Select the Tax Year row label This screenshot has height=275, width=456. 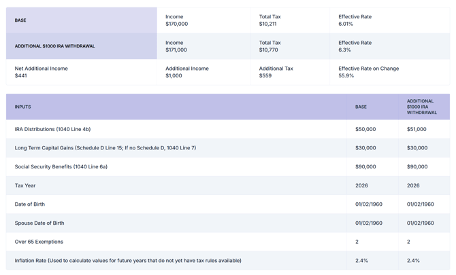coord(25,185)
